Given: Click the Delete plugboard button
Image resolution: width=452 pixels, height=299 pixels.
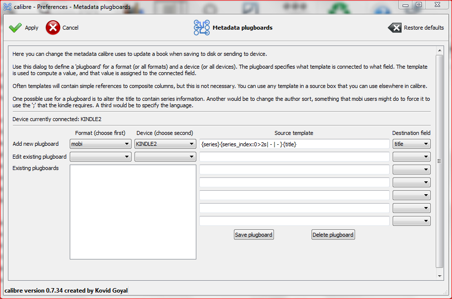Looking at the screenshot, I should (x=333, y=235).
